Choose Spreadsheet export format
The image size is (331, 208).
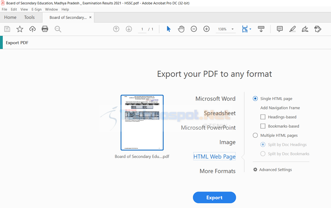[x=219, y=113]
